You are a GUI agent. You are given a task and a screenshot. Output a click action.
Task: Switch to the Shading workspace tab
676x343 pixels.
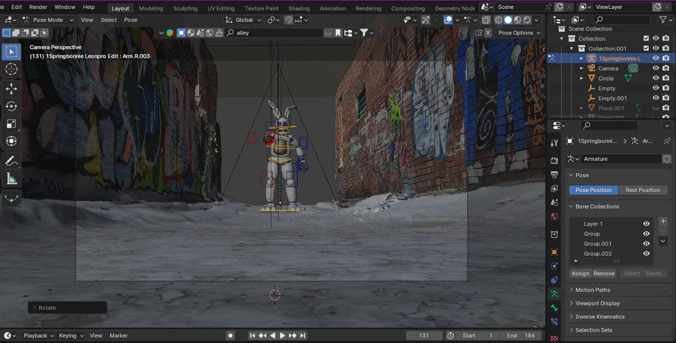click(x=299, y=8)
